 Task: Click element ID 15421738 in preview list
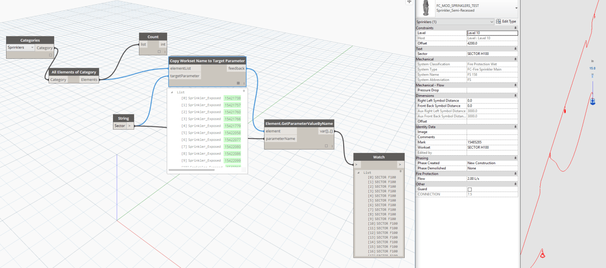232,98
